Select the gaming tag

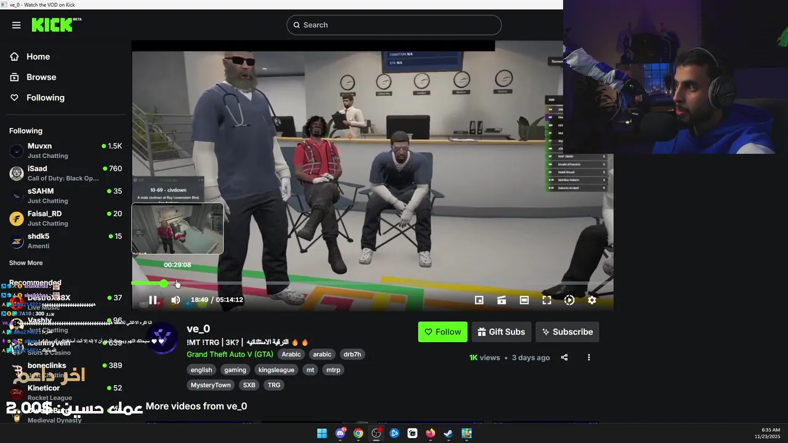pyautogui.click(x=235, y=370)
